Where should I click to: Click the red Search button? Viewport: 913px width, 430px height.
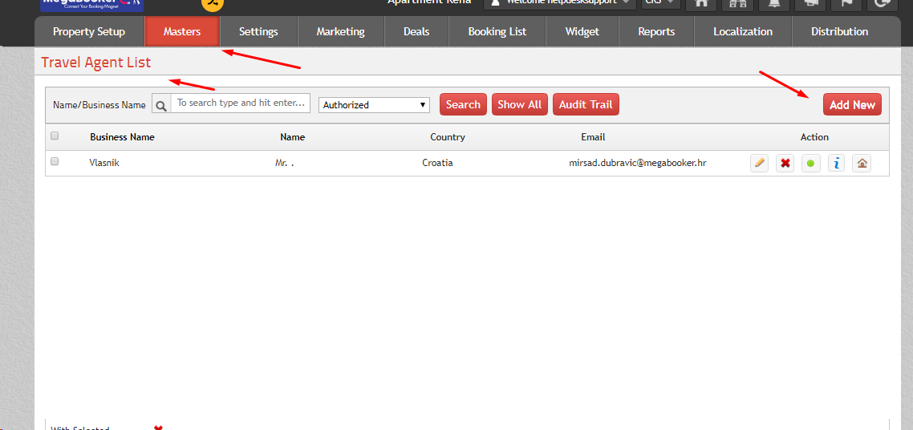463,105
